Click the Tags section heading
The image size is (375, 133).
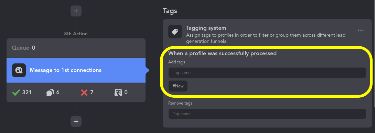tap(170, 11)
